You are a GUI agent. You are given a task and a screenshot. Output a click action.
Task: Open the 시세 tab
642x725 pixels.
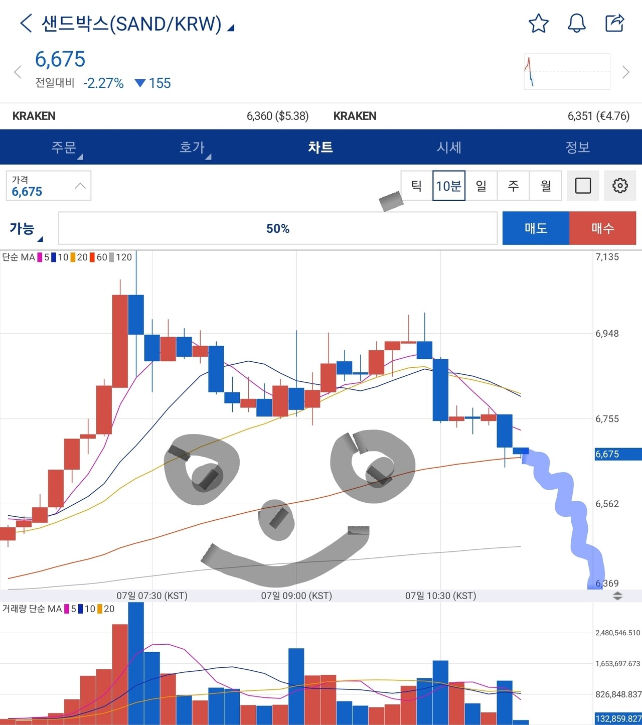tap(449, 148)
